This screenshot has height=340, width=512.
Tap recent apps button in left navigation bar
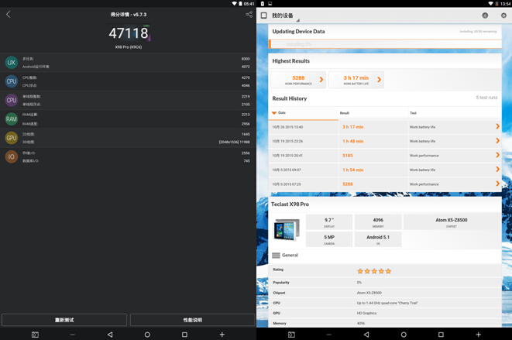click(184, 335)
